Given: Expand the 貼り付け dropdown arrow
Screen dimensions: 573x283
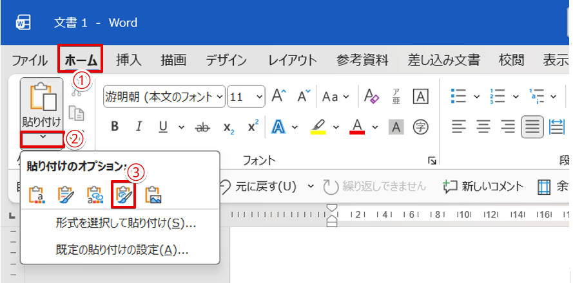Looking at the screenshot, I should 43,137.
